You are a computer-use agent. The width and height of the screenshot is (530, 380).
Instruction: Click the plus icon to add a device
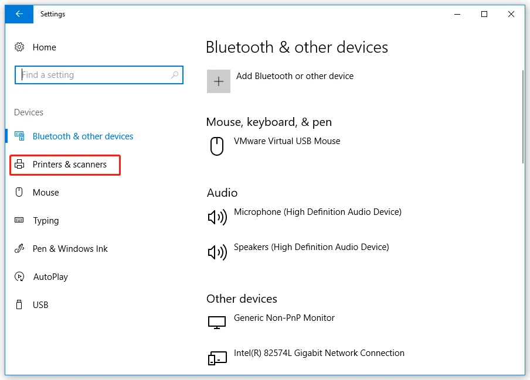point(218,81)
